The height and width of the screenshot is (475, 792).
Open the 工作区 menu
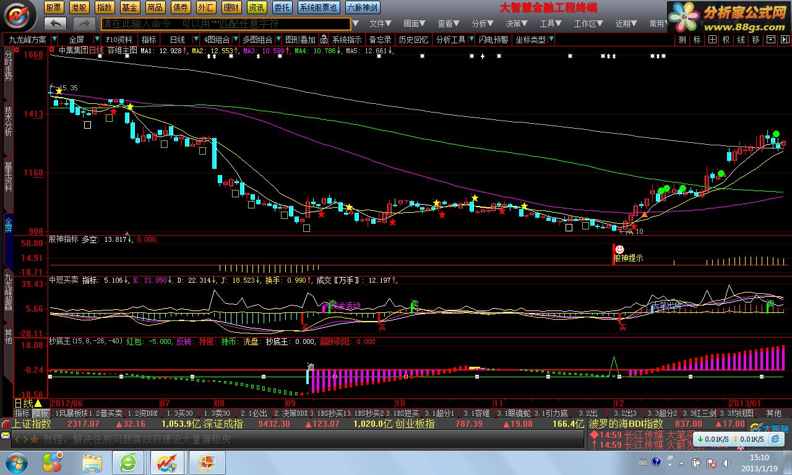[588, 24]
